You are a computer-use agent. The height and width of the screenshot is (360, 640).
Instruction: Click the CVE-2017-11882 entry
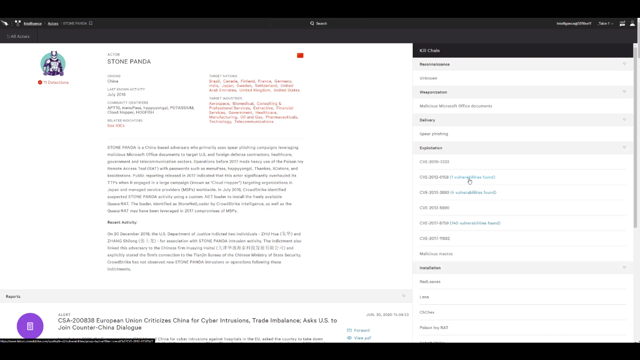pos(435,239)
